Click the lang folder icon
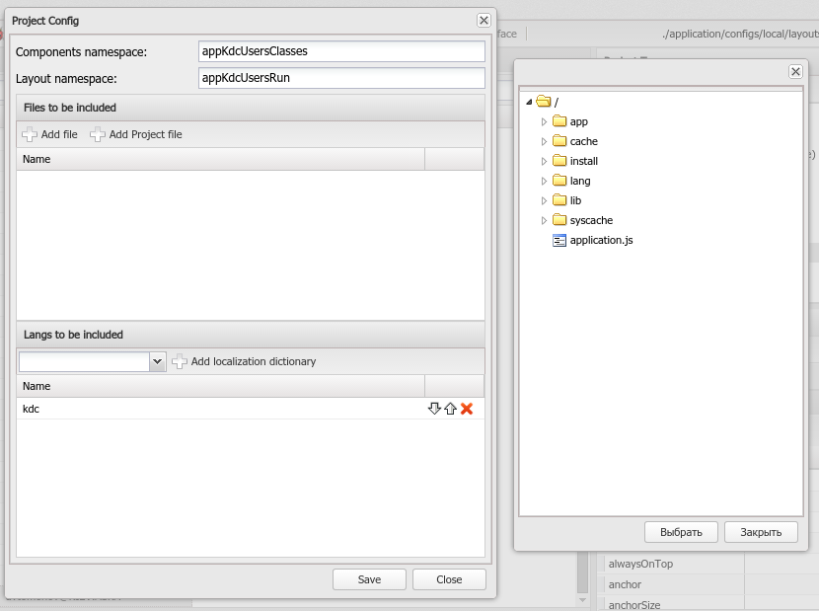The height and width of the screenshot is (611, 819). [x=559, y=181]
